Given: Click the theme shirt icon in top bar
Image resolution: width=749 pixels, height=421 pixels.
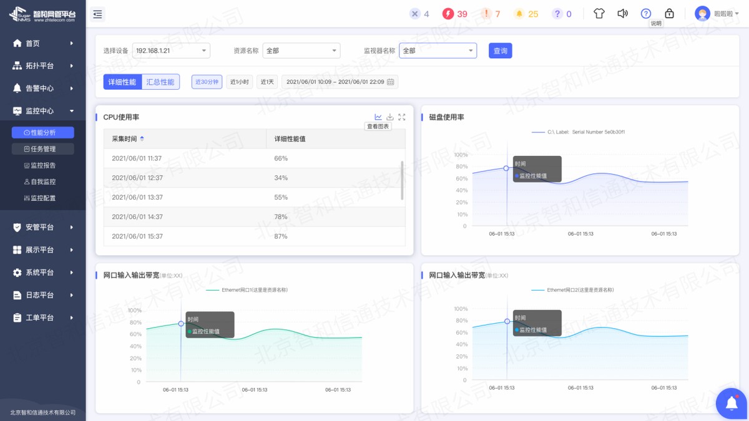Looking at the screenshot, I should coord(599,12).
